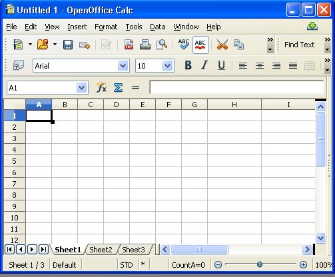Justify cell contents

coord(293,66)
